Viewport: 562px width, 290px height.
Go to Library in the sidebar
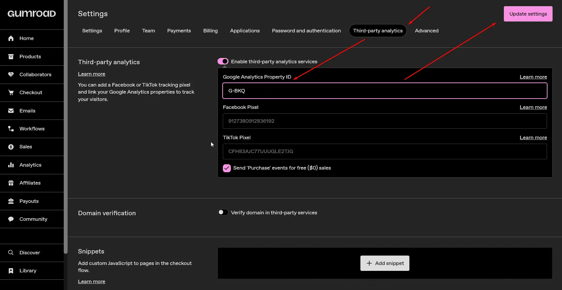click(x=32, y=271)
